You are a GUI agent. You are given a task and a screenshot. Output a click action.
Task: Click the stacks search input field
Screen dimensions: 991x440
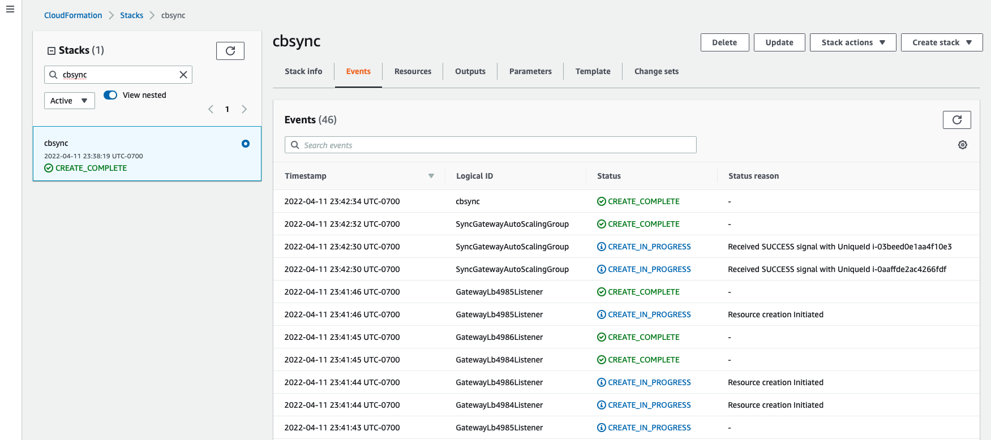[x=118, y=75]
